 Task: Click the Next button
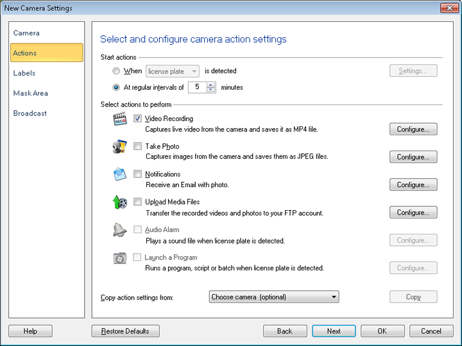(334, 331)
